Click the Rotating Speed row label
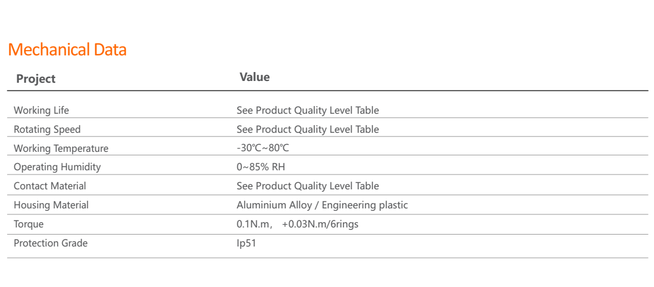Viewport: 654px width, 287px height. (47, 129)
